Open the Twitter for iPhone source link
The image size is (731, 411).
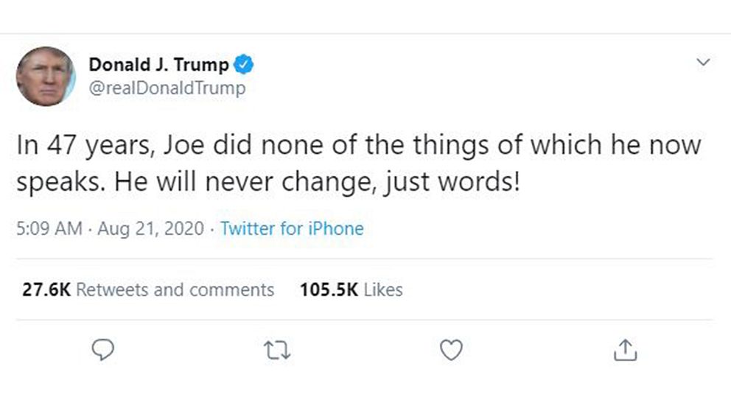point(292,228)
